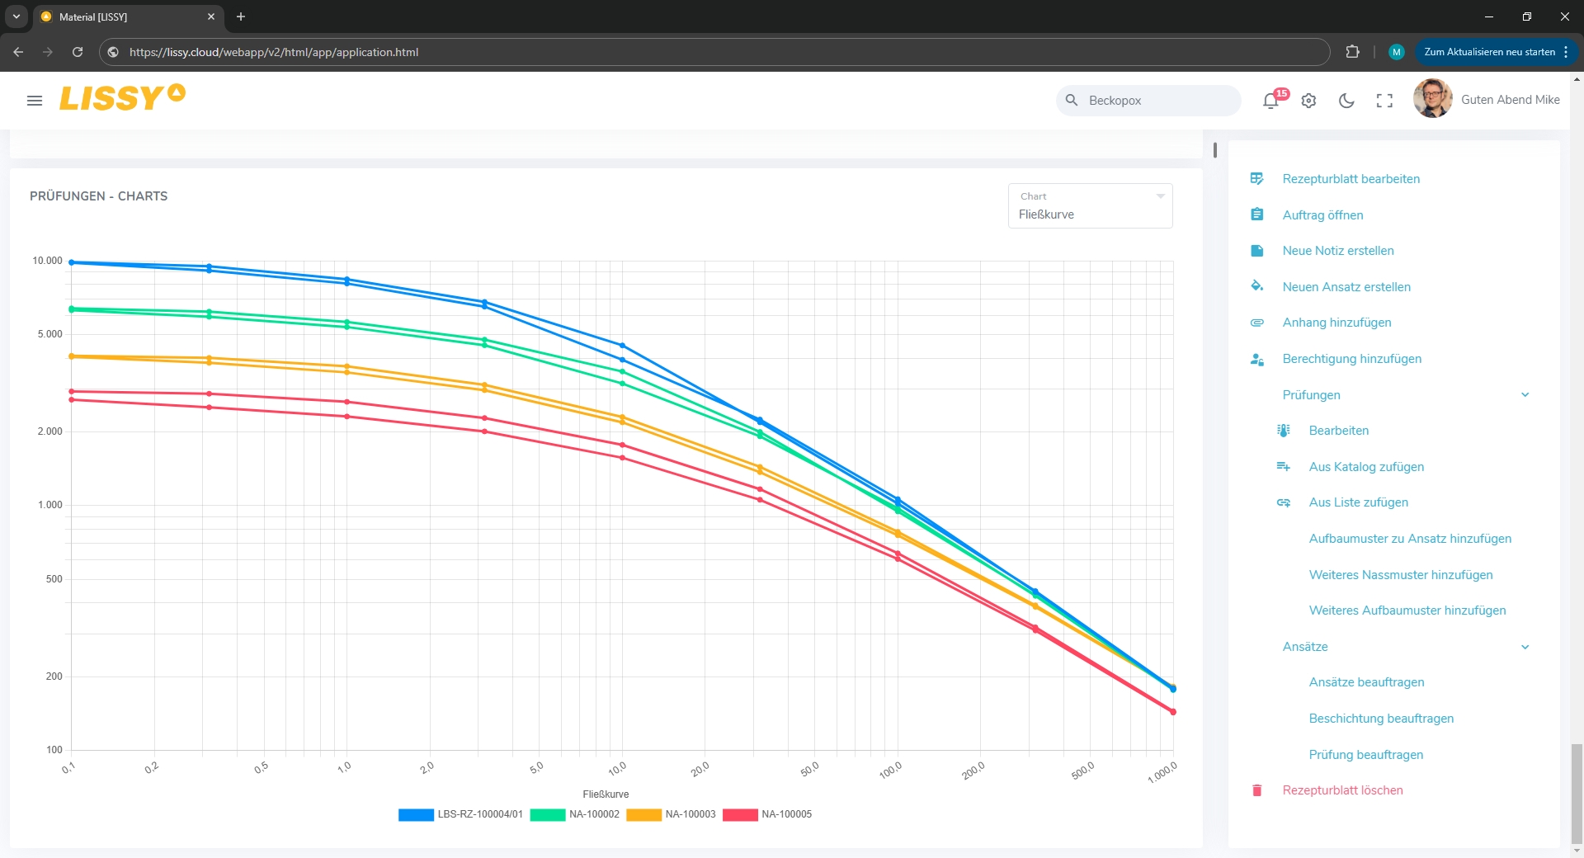The image size is (1584, 858).
Task: Click the Neue Notiz erstellen note icon
Action: point(1256,251)
